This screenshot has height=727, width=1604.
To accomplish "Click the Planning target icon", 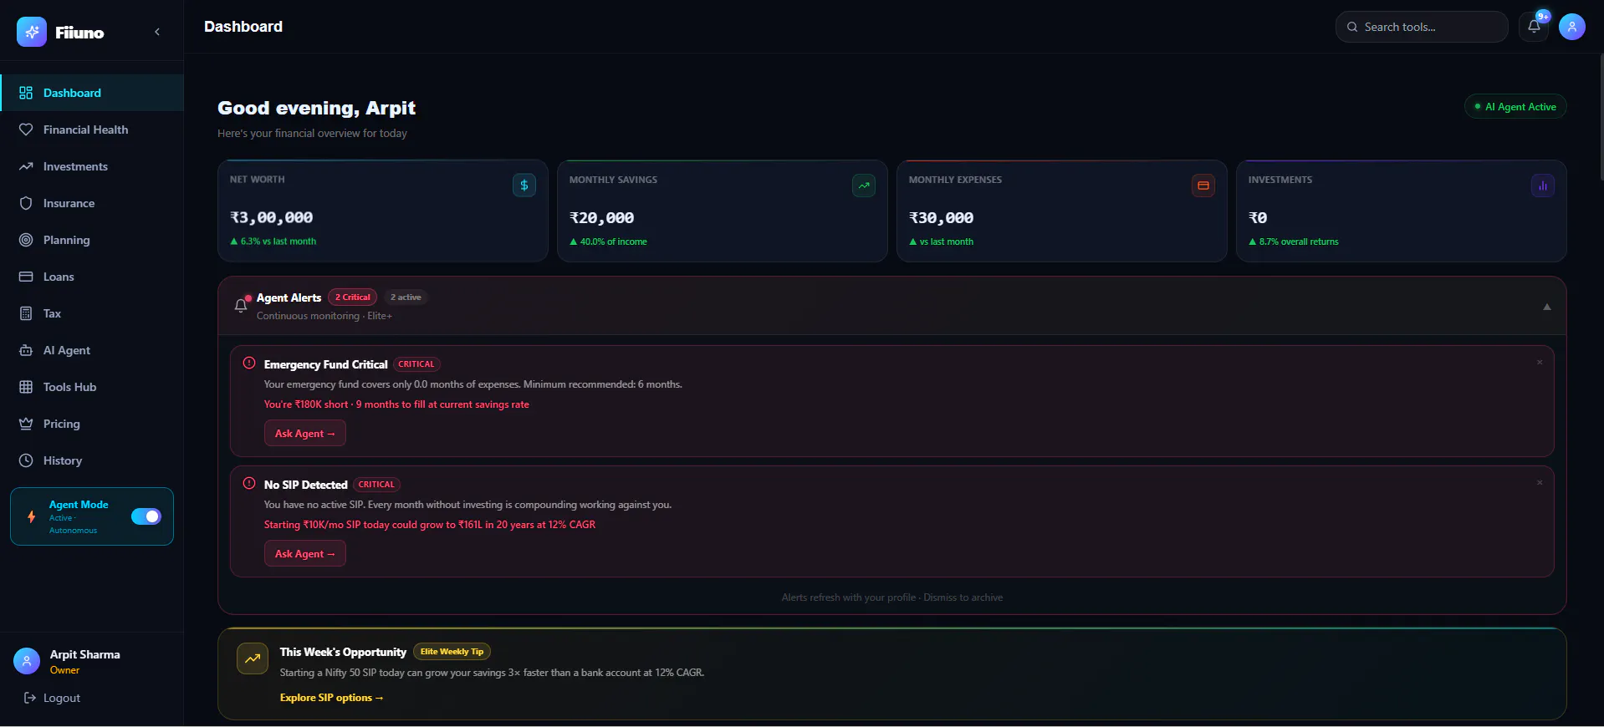I will pyautogui.click(x=26, y=240).
